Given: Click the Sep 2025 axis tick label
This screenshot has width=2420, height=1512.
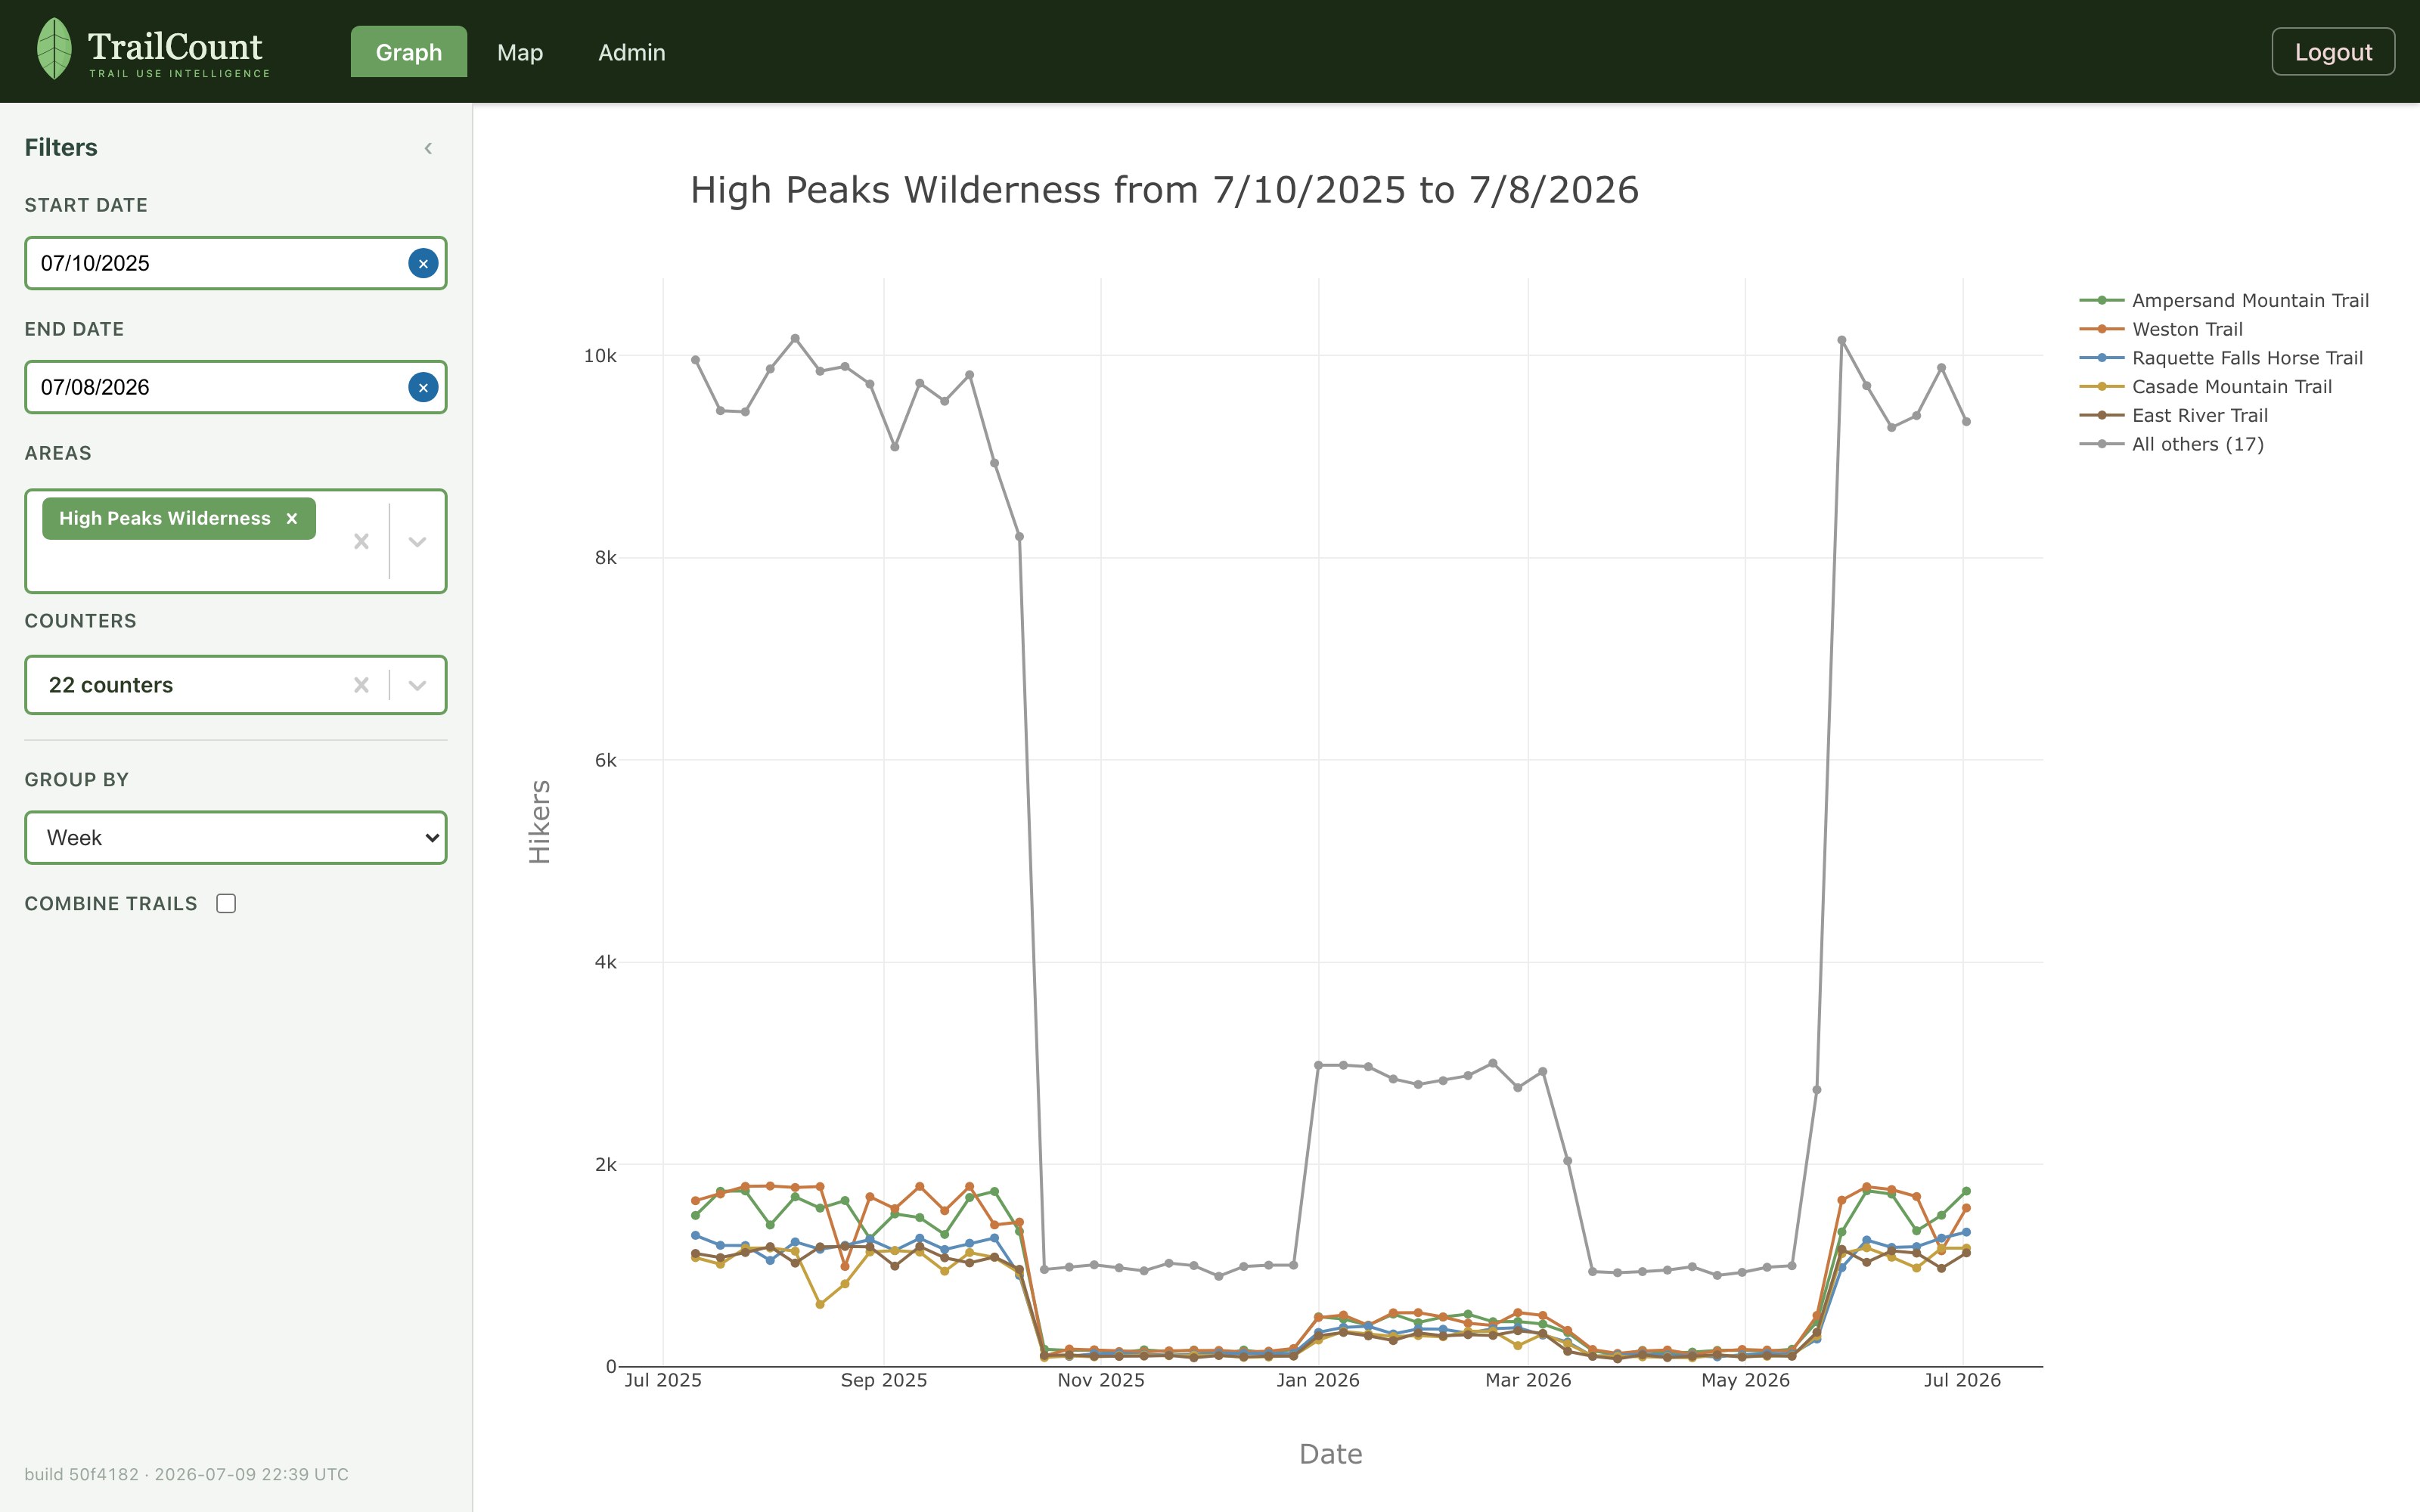Looking at the screenshot, I should [x=884, y=1380].
